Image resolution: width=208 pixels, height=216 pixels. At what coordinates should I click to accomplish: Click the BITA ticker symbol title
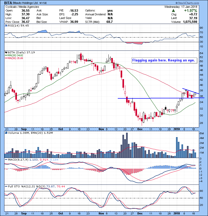(x=8, y=3)
